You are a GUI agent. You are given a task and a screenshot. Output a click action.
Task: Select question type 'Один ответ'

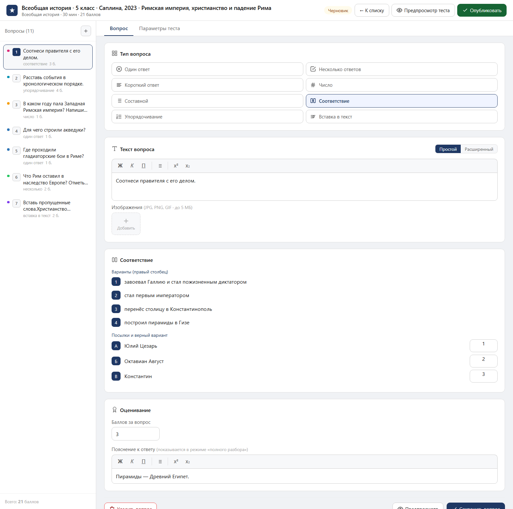click(x=207, y=69)
